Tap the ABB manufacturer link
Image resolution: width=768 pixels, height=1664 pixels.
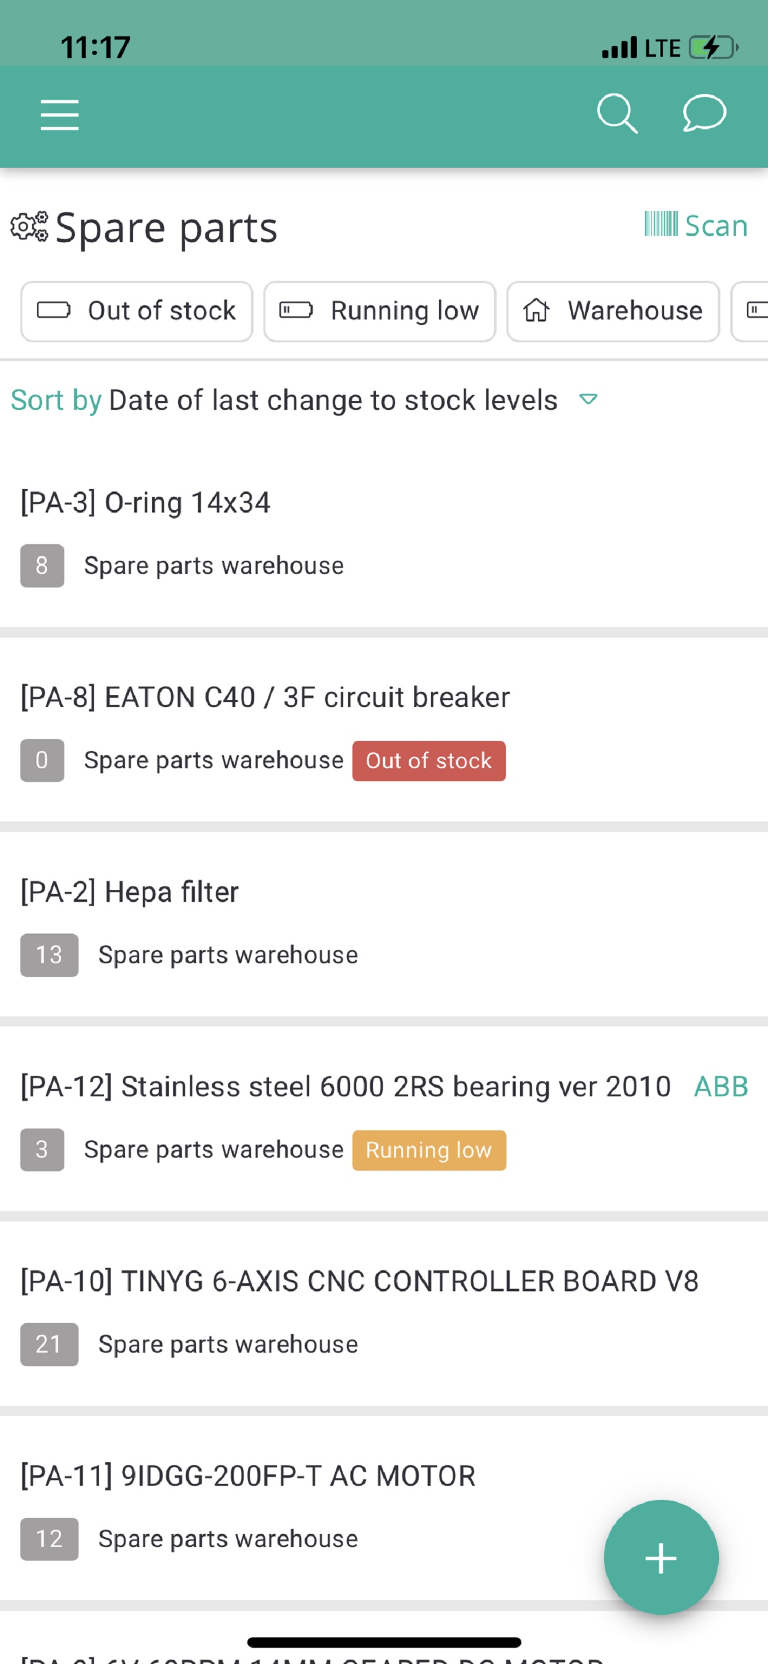721,1086
